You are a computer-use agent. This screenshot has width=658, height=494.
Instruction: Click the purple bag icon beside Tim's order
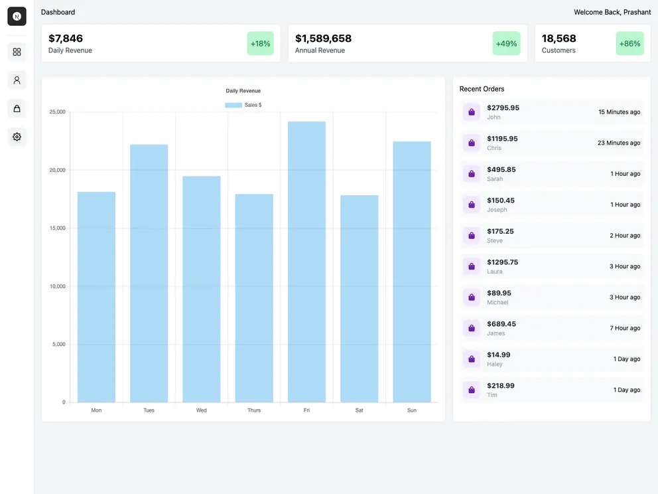point(472,390)
